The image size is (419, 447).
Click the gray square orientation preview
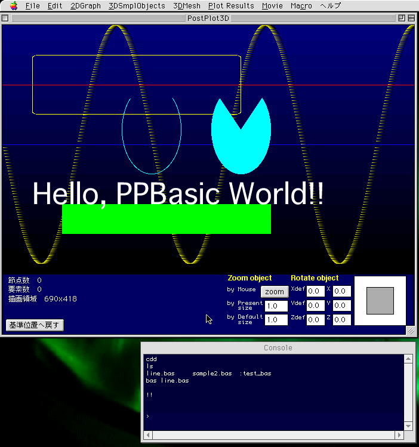coord(380,301)
